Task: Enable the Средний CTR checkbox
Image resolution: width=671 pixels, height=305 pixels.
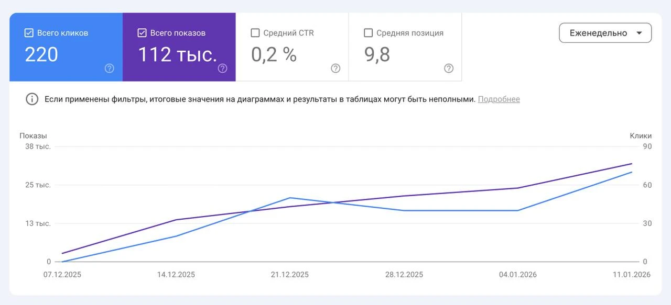Action: [x=255, y=32]
